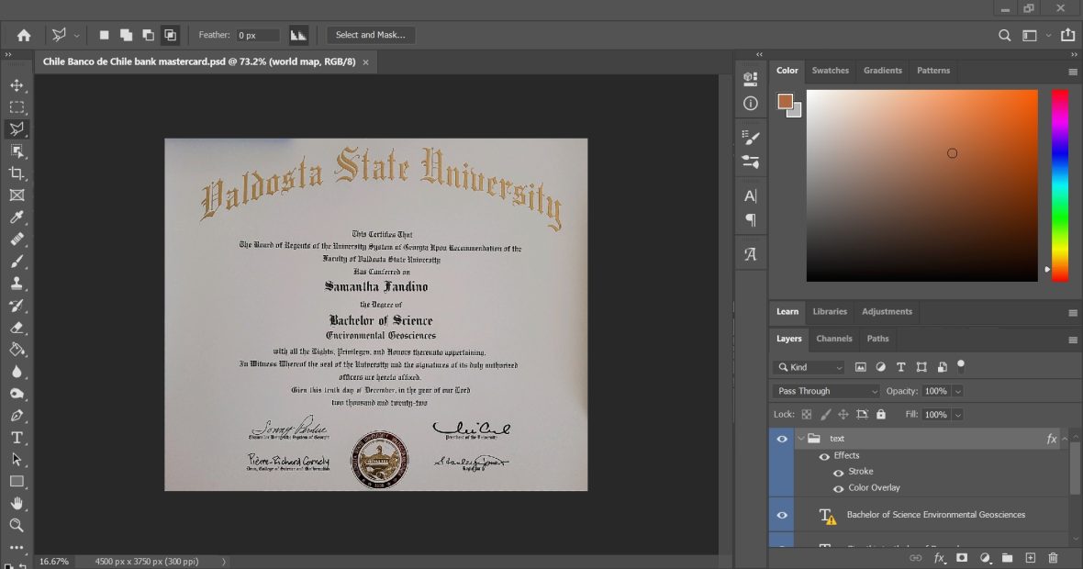This screenshot has width=1083, height=569.
Task: Switch to the Patterns tab
Action: pyautogui.click(x=933, y=71)
